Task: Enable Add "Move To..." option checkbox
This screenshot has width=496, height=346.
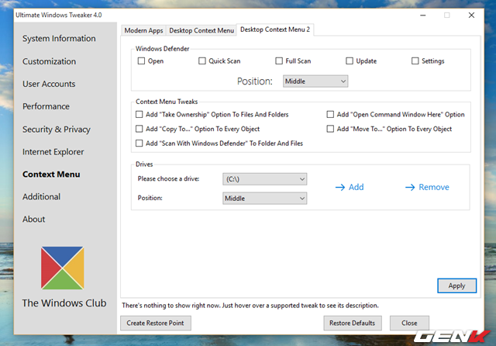Action: point(330,129)
